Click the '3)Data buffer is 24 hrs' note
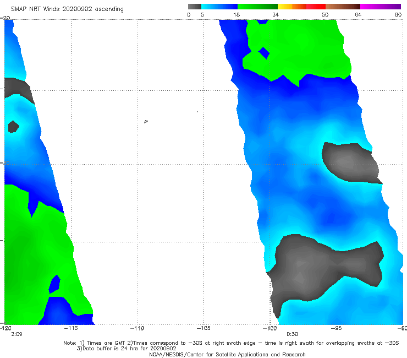 coord(127,349)
